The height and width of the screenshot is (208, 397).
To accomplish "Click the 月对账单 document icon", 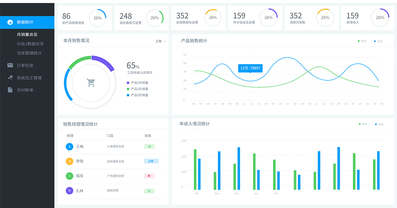I will tap(10, 90).
